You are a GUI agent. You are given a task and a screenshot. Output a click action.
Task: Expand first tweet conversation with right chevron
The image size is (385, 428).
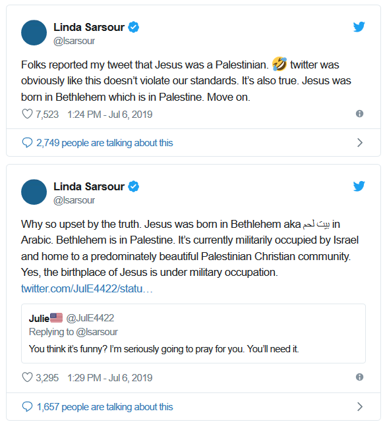[360, 142]
